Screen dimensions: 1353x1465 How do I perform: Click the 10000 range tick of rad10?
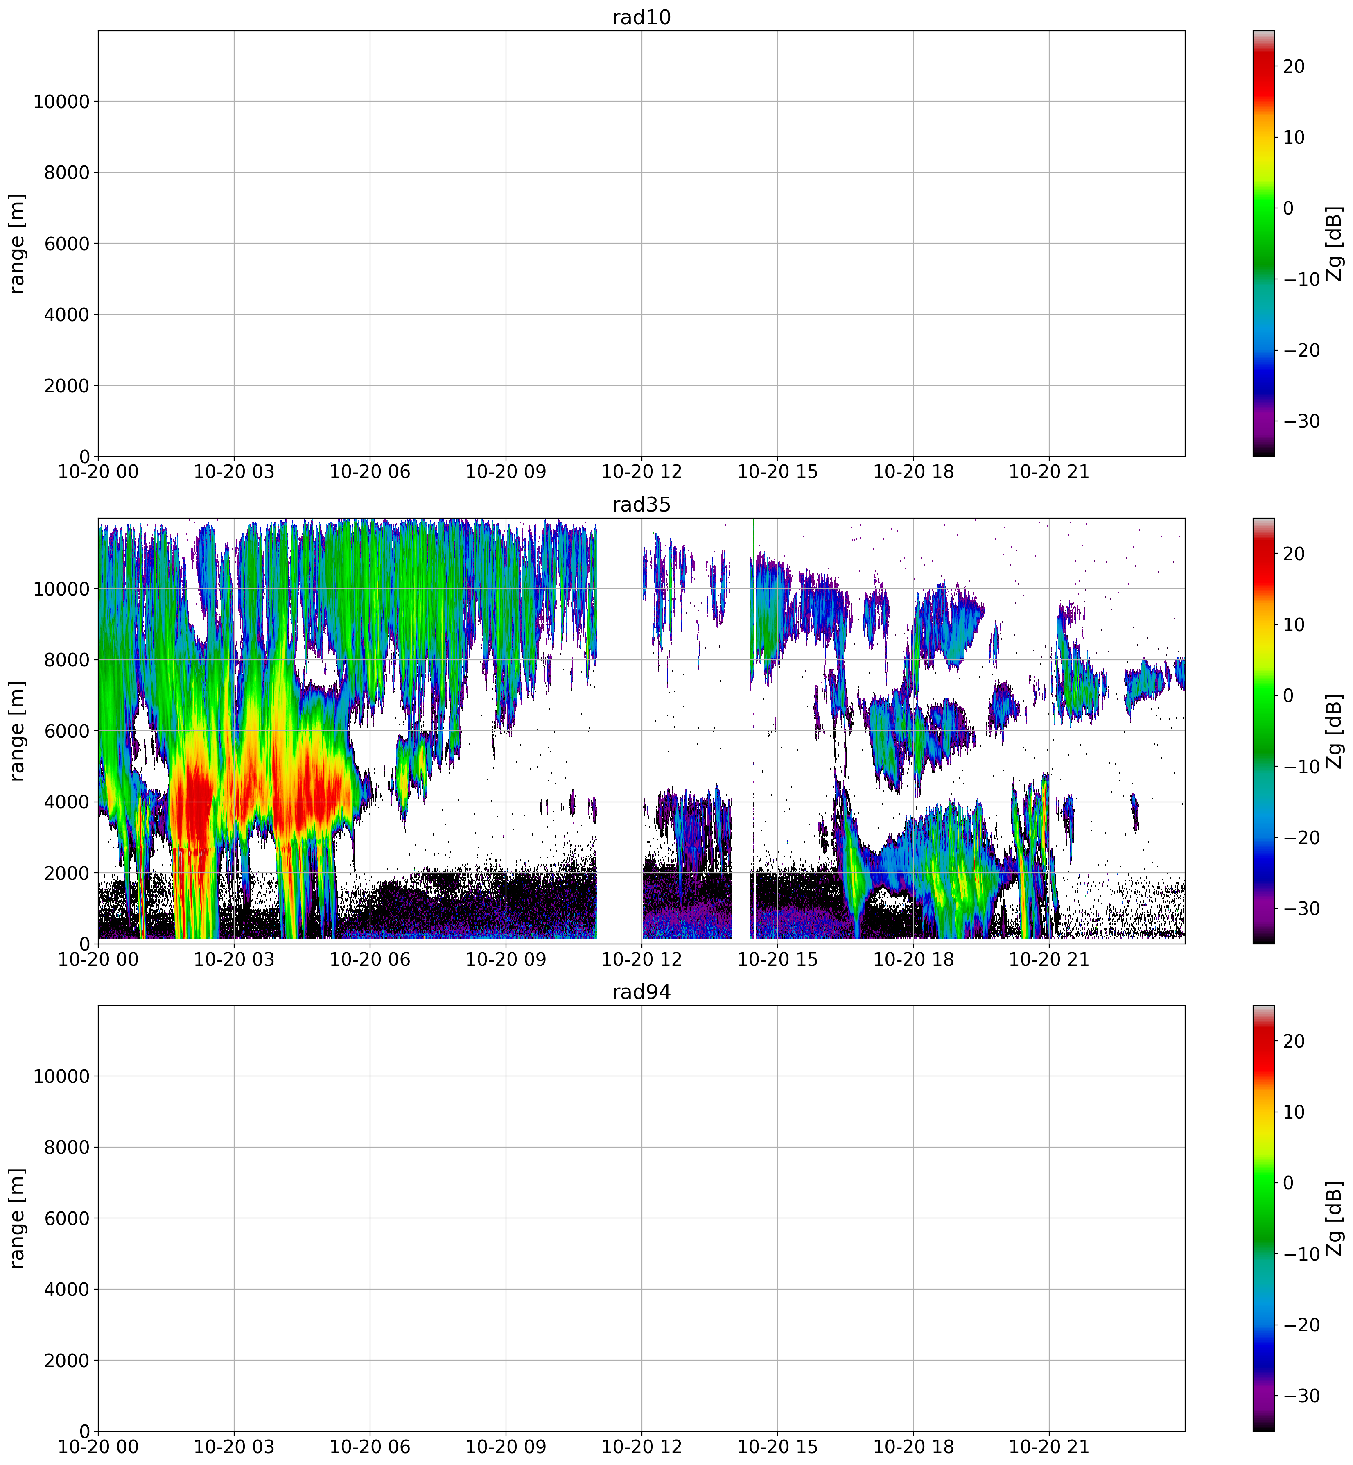(61, 102)
